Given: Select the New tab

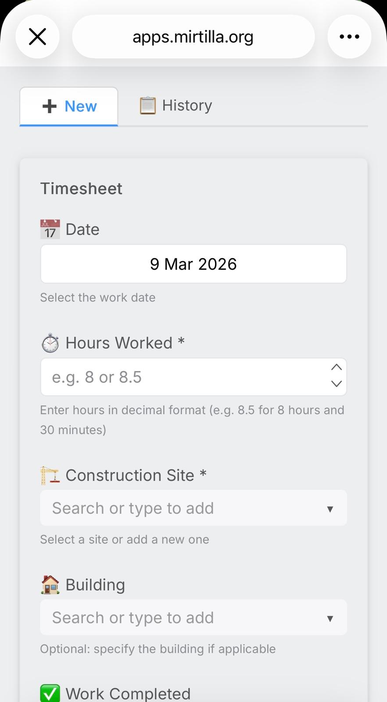Looking at the screenshot, I should (68, 106).
